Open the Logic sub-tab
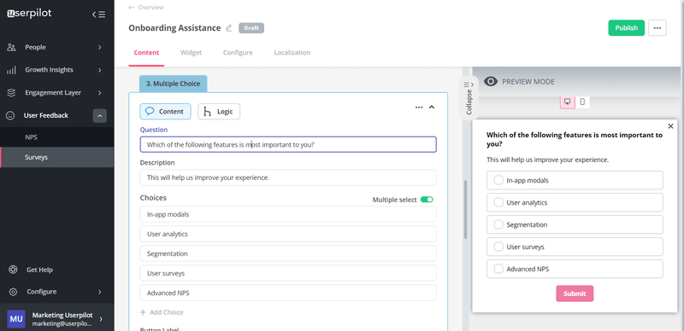The width and height of the screenshot is (684, 331). 219,112
